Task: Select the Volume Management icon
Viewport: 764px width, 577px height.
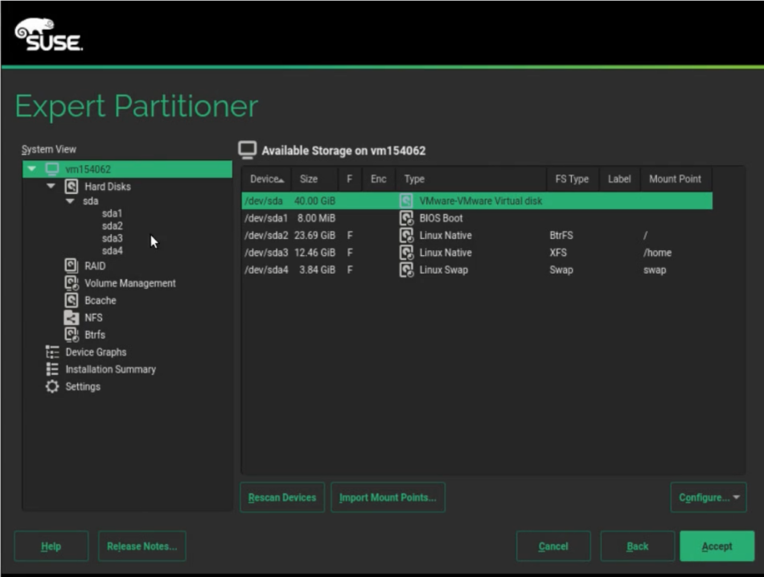Action: [x=72, y=283]
